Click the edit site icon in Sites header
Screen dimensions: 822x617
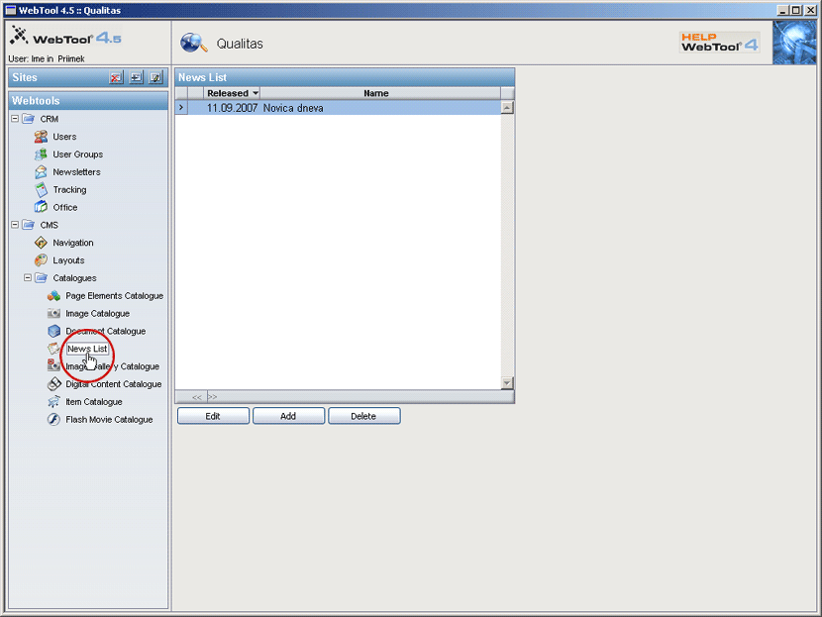coord(154,77)
